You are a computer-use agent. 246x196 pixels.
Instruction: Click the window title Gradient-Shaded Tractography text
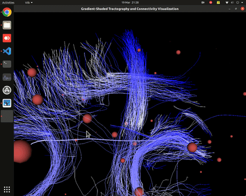pos(130,9)
